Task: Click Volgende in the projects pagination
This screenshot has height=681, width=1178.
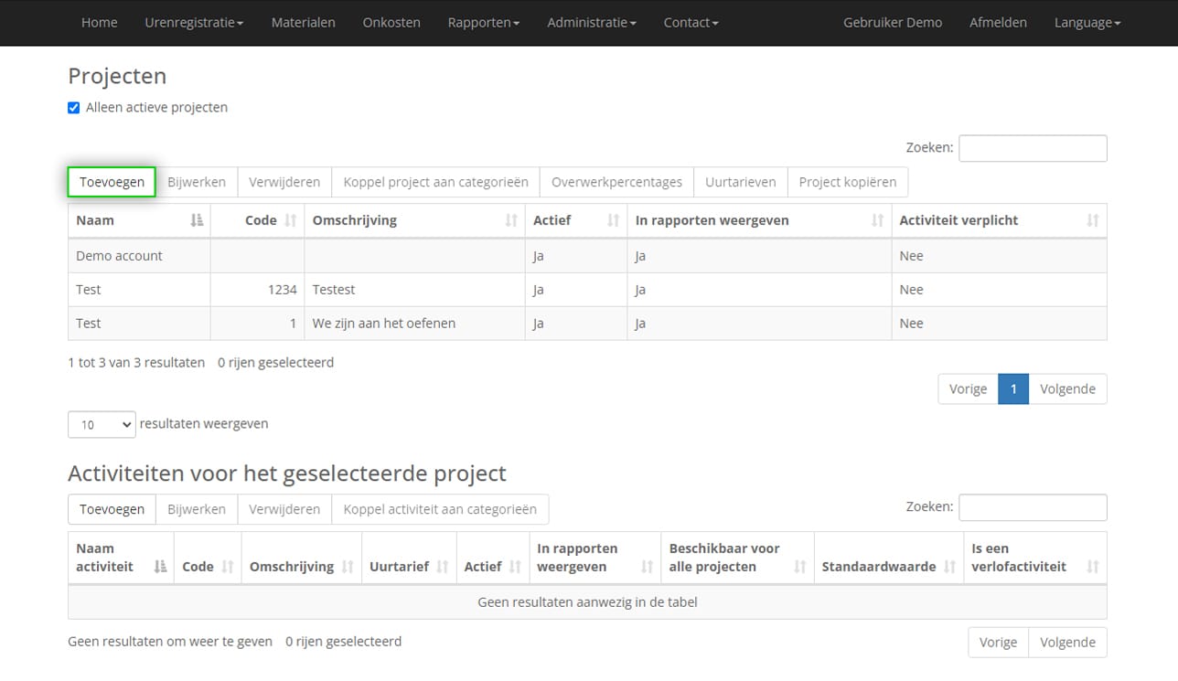Action: [x=1067, y=388]
